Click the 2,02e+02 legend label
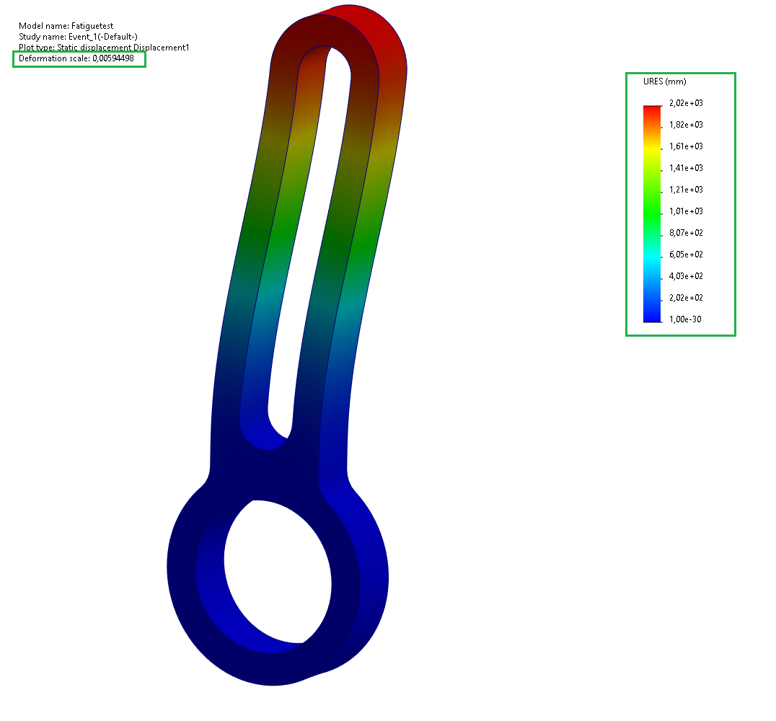776x721 pixels. [686, 298]
